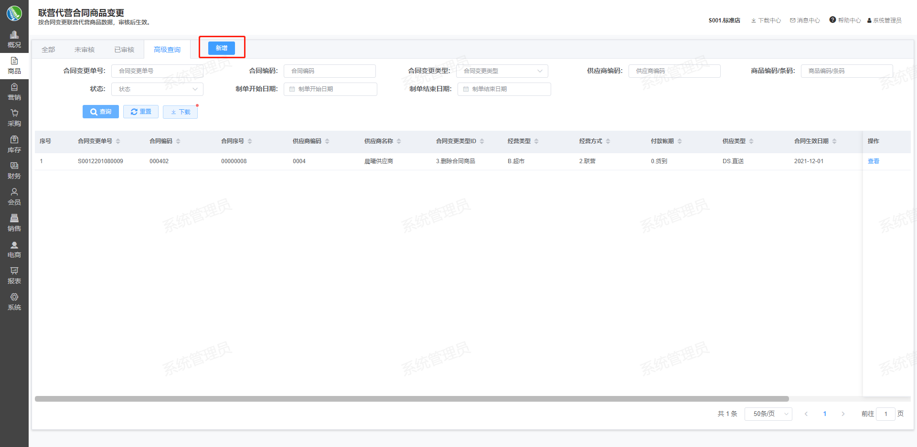The height and width of the screenshot is (447, 917).
Task: Click the 前往 page jump input
Action: click(885, 414)
